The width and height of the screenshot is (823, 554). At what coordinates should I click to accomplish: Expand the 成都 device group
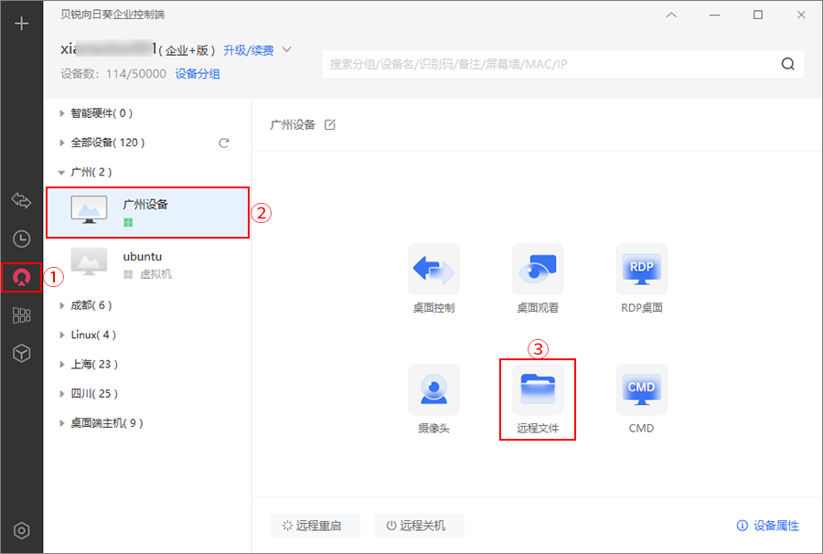[62, 305]
